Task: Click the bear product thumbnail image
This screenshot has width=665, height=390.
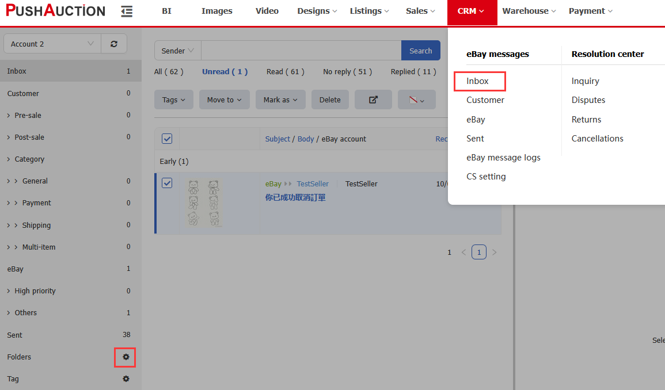Action: pos(204,202)
